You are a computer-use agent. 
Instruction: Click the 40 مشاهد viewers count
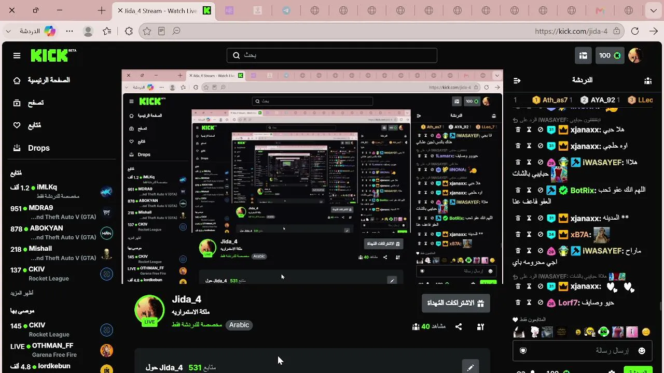(x=429, y=327)
